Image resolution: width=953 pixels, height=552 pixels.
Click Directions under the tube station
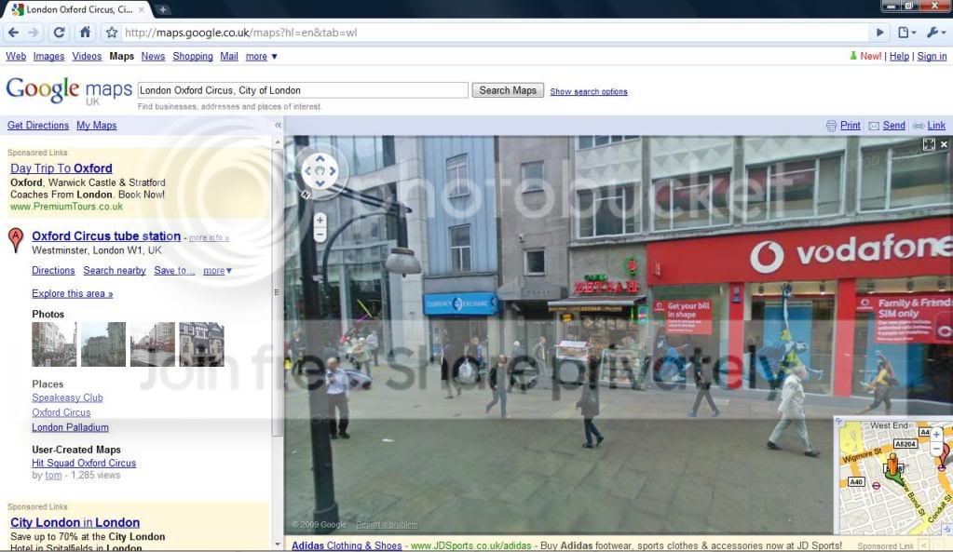tap(53, 270)
